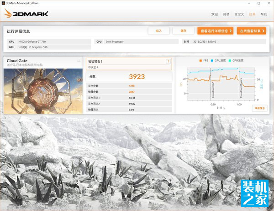Click the graphics test 2 value 19.82
The height and width of the screenshot is (211, 274).
point(132,104)
